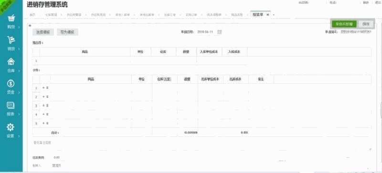
Task: Switch to the 商品类别 tab
Action: (x=237, y=15)
